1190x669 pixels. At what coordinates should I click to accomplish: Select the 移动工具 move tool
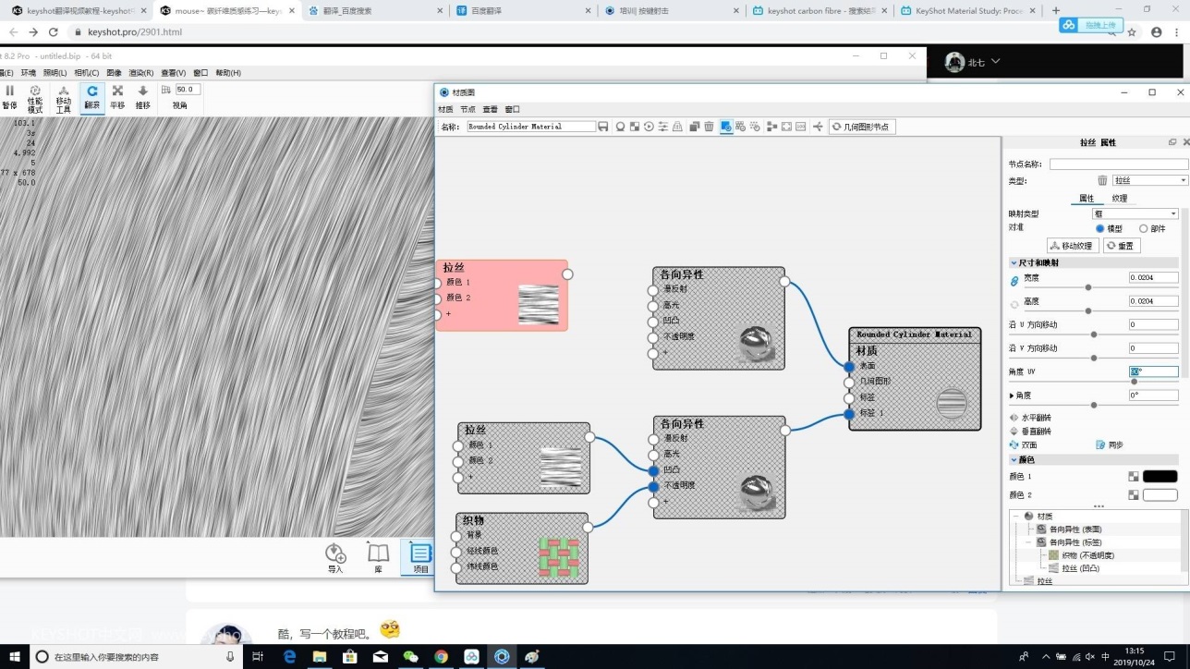tap(63, 99)
